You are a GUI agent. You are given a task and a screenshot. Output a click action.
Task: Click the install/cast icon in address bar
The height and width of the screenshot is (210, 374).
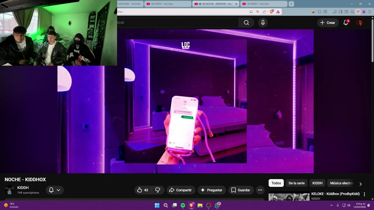click(x=251, y=12)
